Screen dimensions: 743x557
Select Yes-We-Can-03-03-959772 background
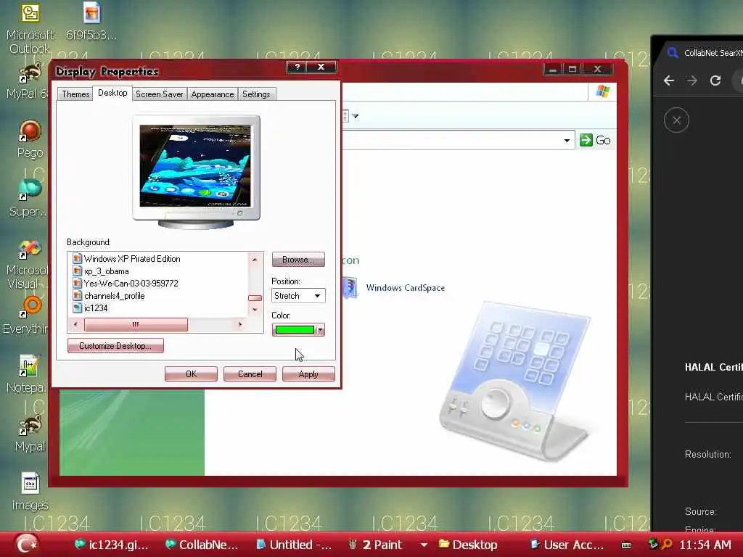pos(131,284)
